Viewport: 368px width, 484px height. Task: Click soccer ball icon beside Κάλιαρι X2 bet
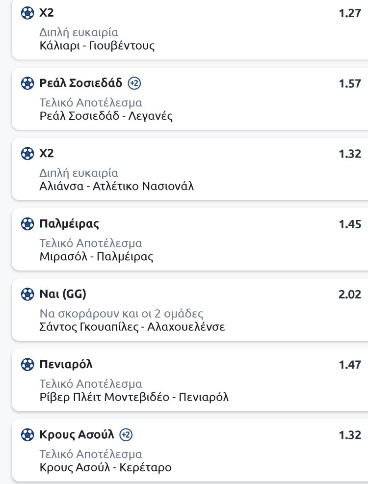(x=27, y=13)
